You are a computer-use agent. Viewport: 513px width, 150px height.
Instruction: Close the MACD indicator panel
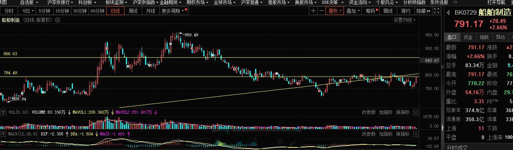coord(416,133)
